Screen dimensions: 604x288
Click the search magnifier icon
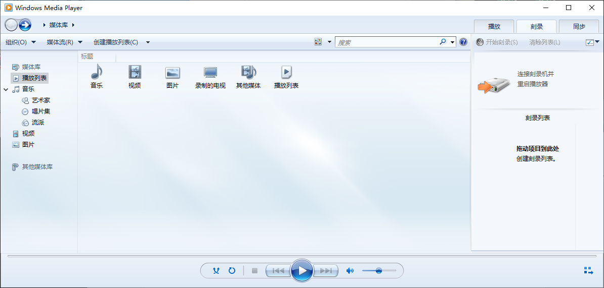(443, 42)
